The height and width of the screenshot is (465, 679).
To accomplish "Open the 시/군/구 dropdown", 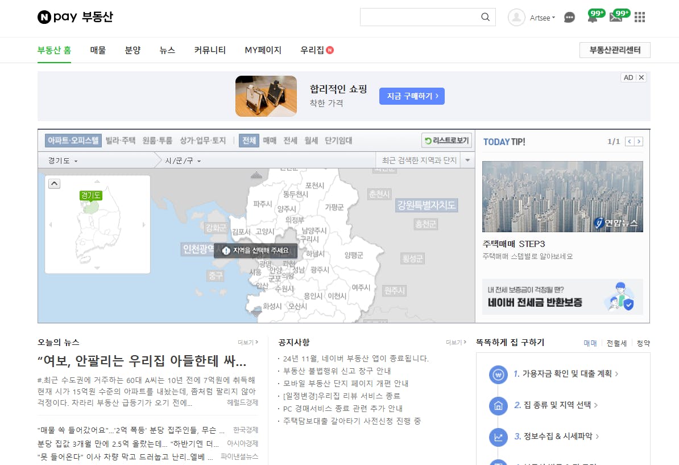I will click(x=183, y=161).
